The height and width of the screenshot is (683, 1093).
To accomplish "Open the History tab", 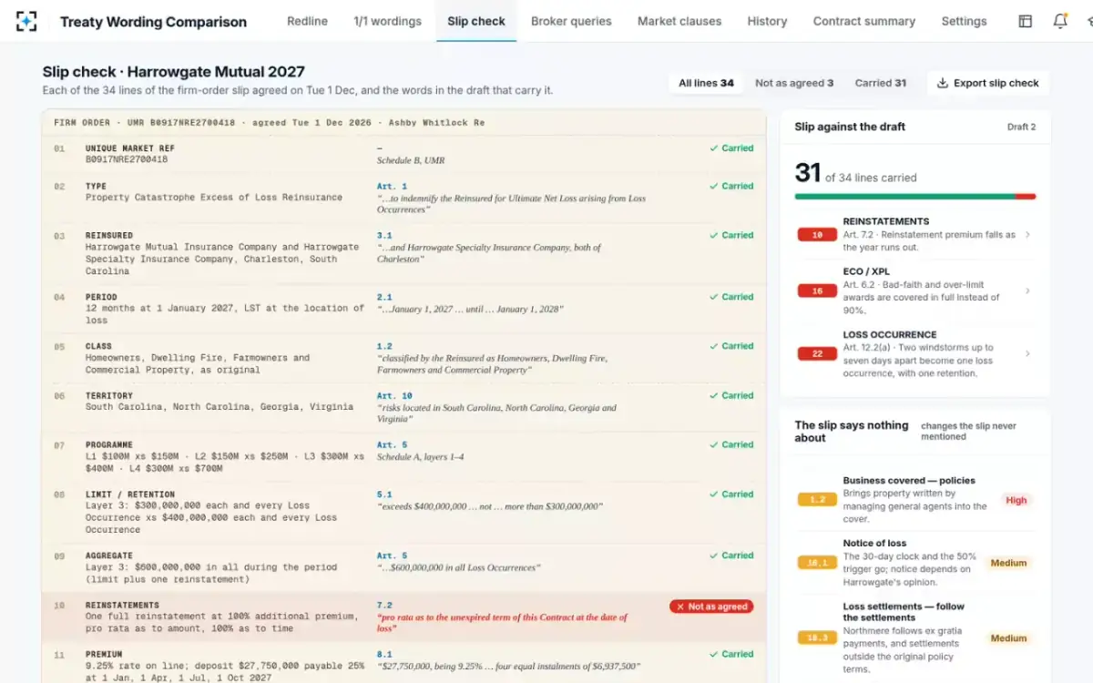I will tap(767, 21).
